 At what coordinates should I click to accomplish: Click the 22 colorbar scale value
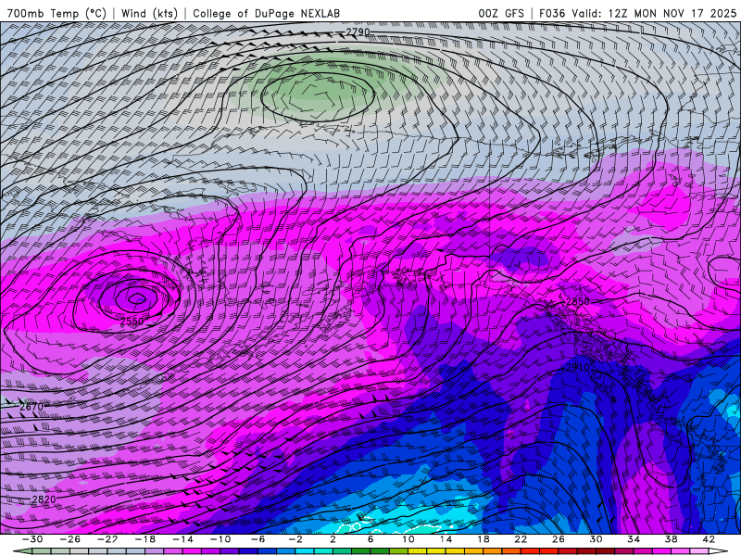521,539
